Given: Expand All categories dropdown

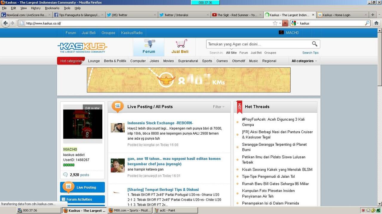Looking at the screenshot, I should coord(304,61).
